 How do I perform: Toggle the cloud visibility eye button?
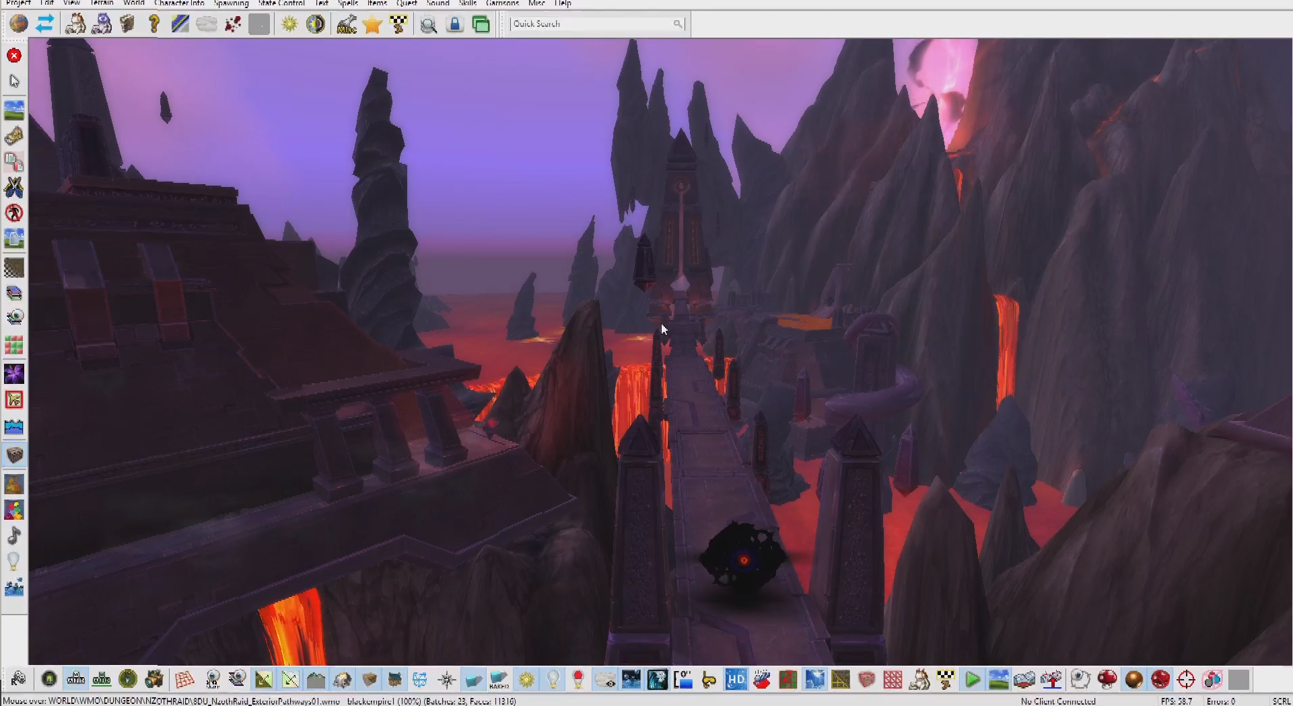[604, 680]
